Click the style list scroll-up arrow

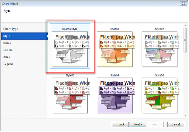pos(185,26)
